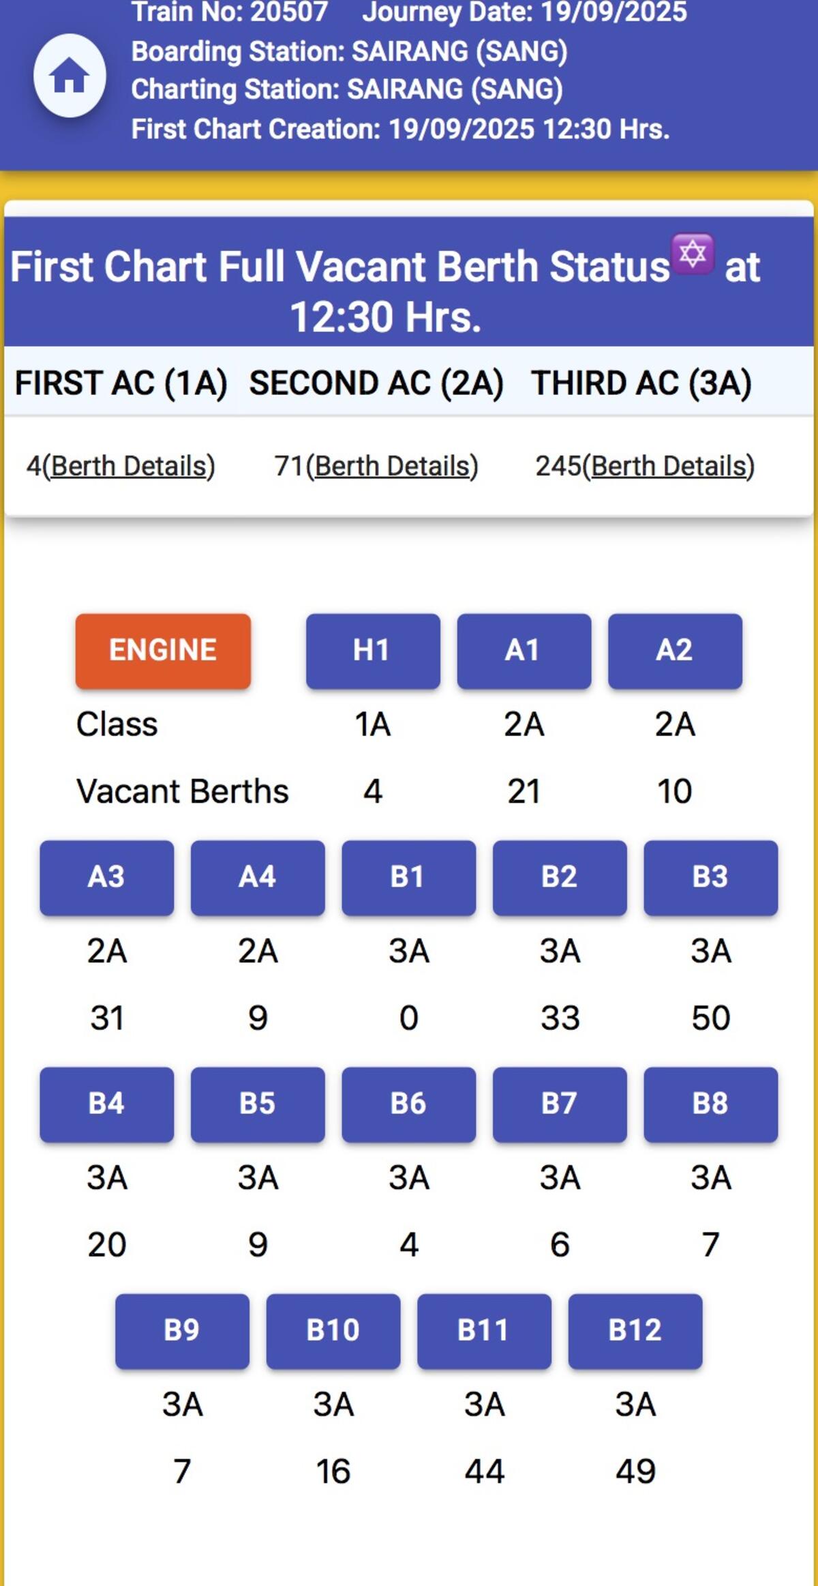Pick coach A4
This screenshot has width=818, height=1586.
click(x=258, y=877)
